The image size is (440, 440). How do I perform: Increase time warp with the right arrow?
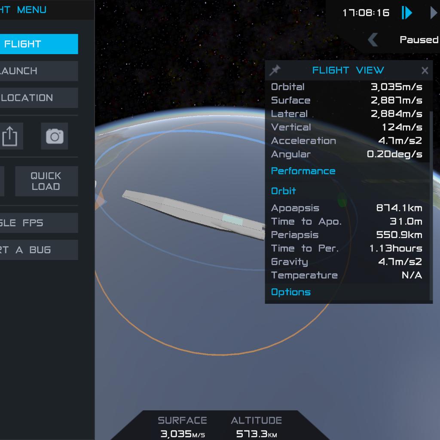point(434,13)
